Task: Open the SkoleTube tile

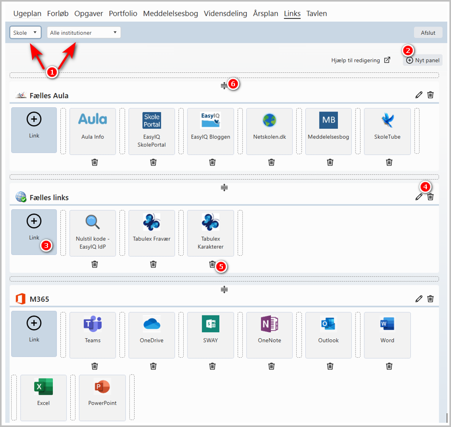Action: pos(388,131)
